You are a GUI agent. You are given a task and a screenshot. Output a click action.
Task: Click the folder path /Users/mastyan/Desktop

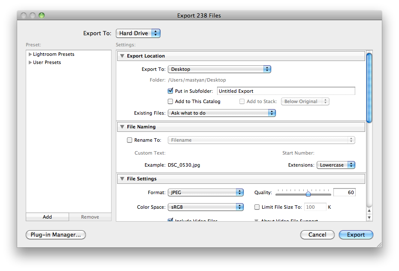197,80
